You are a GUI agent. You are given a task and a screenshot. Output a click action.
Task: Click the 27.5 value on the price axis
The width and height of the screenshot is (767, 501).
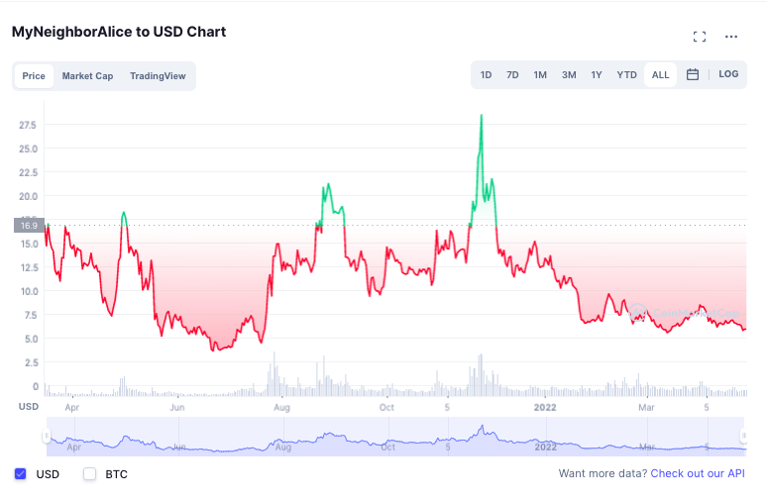[28, 125]
